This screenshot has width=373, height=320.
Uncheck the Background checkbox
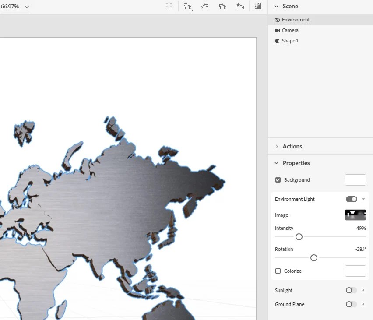(278, 180)
